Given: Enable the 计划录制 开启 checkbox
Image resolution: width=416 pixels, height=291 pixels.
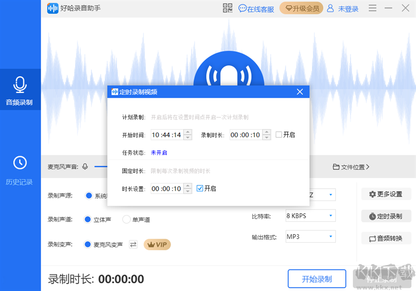Looking at the screenshot, I should [279, 135].
